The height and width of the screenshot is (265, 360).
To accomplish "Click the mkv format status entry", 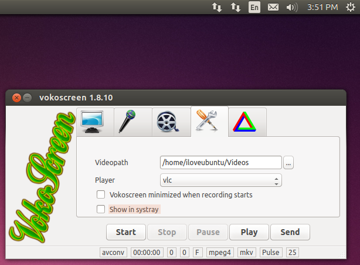I will pos(247,253).
